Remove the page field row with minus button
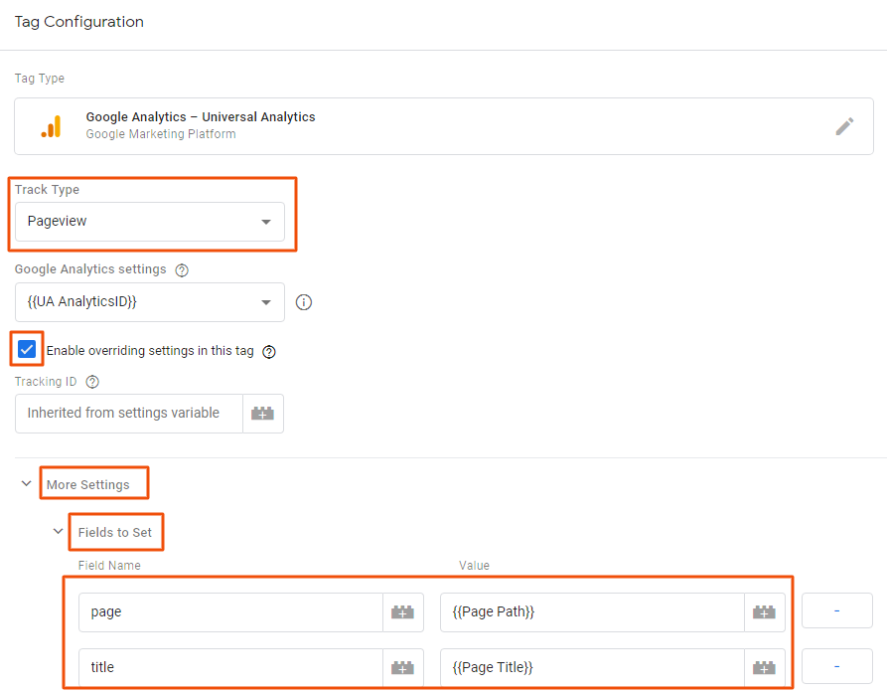Image resolution: width=887 pixels, height=692 pixels. tap(836, 610)
